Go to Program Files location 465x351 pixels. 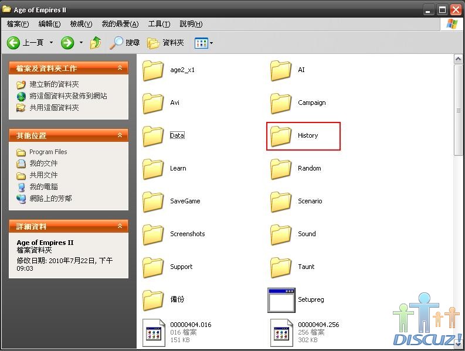point(48,152)
